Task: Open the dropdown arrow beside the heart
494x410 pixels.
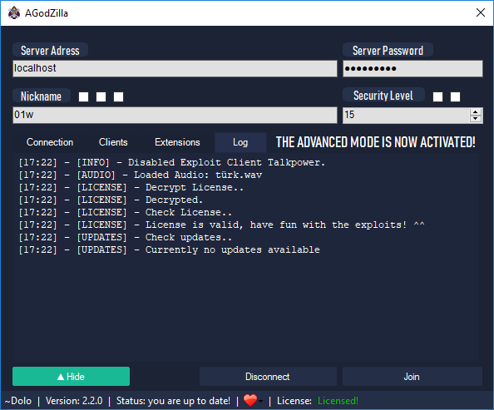Action: coord(260,401)
